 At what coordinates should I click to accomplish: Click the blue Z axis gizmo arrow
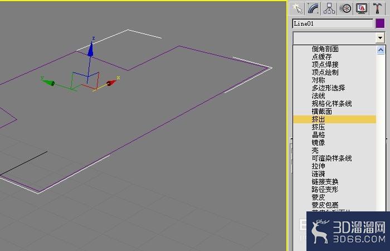pos(90,49)
